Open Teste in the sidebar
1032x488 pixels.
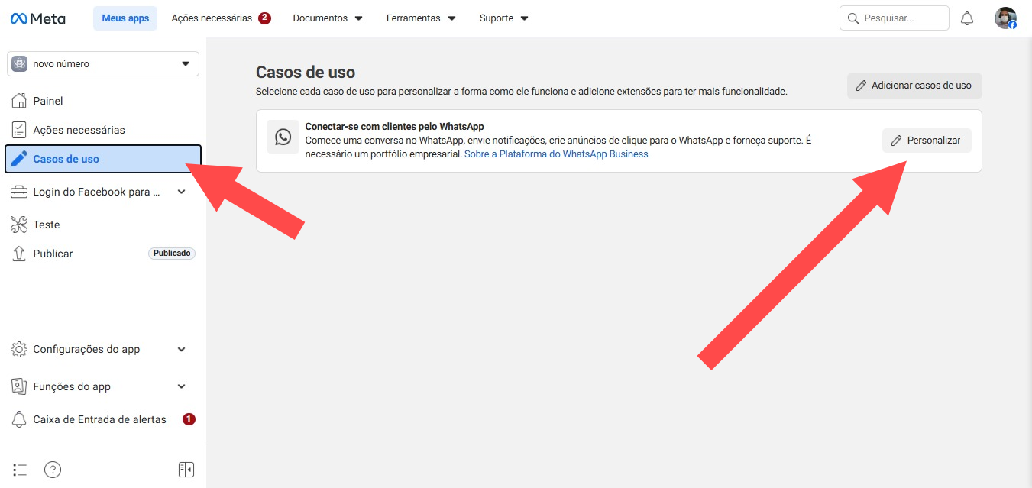(103, 225)
